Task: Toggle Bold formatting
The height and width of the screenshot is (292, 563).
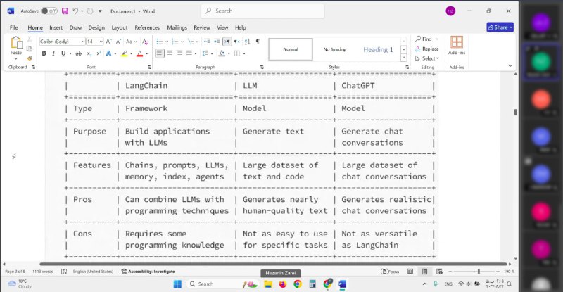Action: (44, 53)
